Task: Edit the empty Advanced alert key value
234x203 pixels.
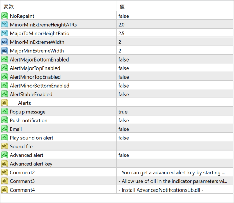Action: click(x=175, y=164)
